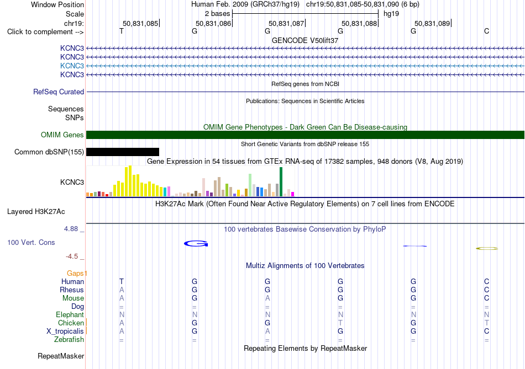Click the 'Sequences' track label
525x369 pixels.
(x=66, y=109)
